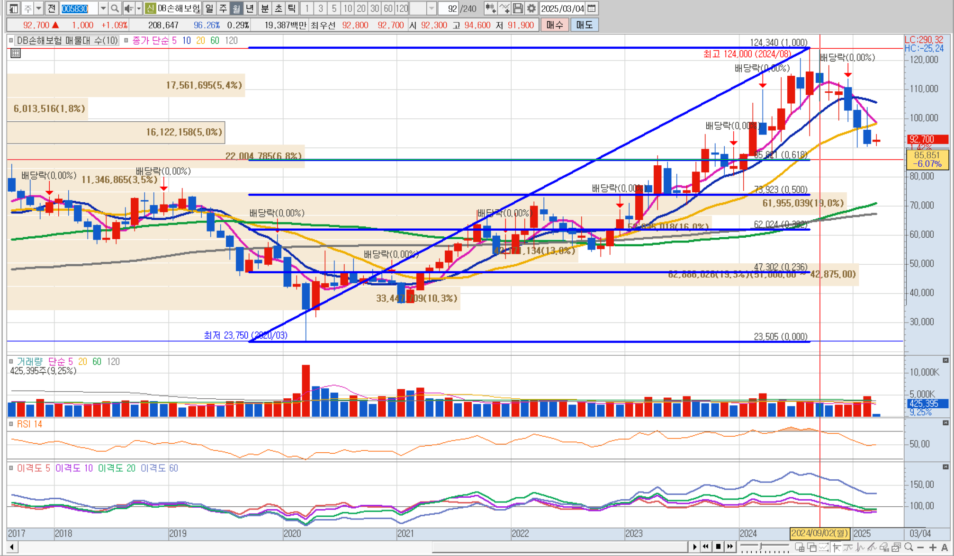Click the 매도 sell button
The image size is (954, 556).
584,25
